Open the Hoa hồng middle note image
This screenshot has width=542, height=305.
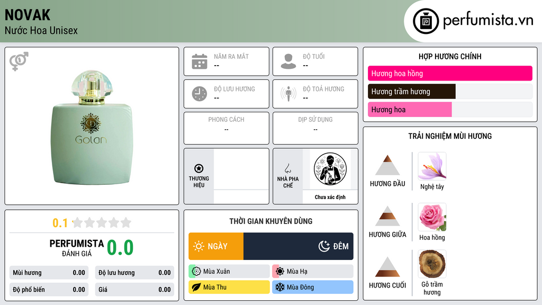click(432, 217)
